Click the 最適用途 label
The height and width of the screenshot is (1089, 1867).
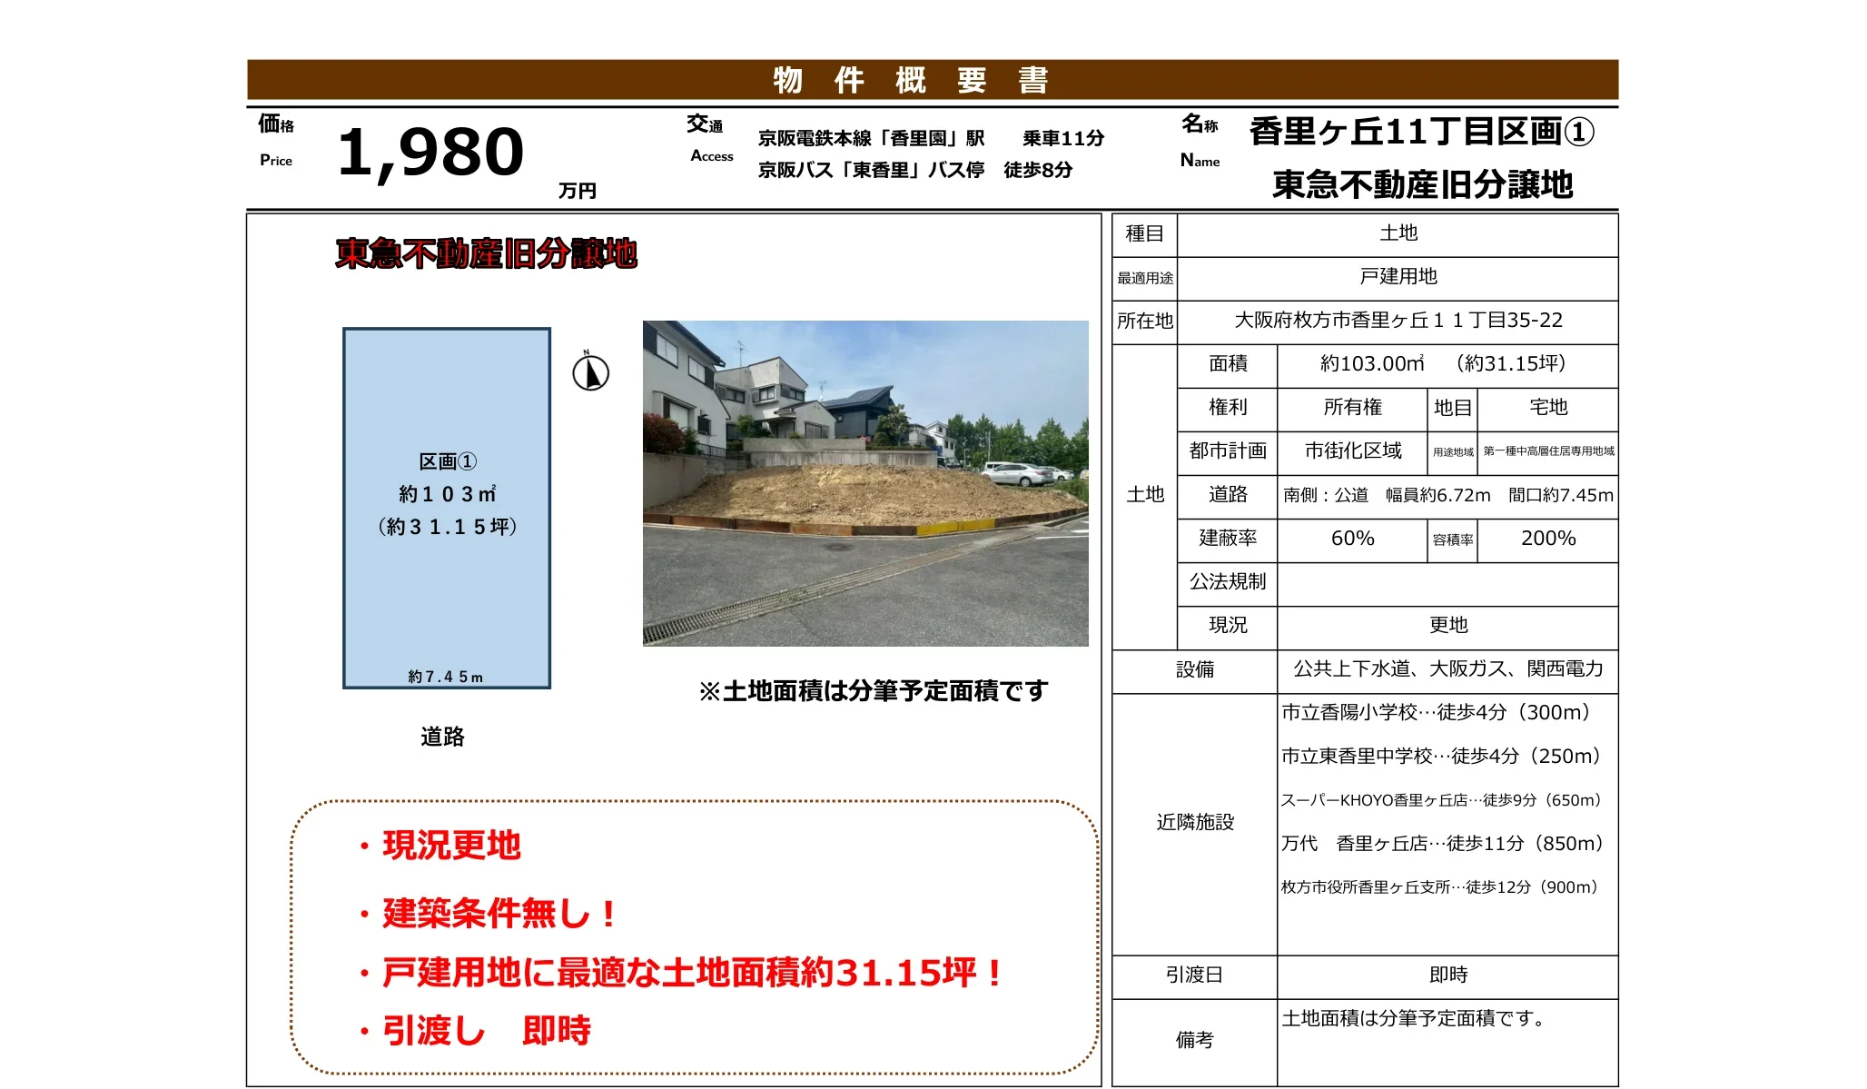[1145, 278]
